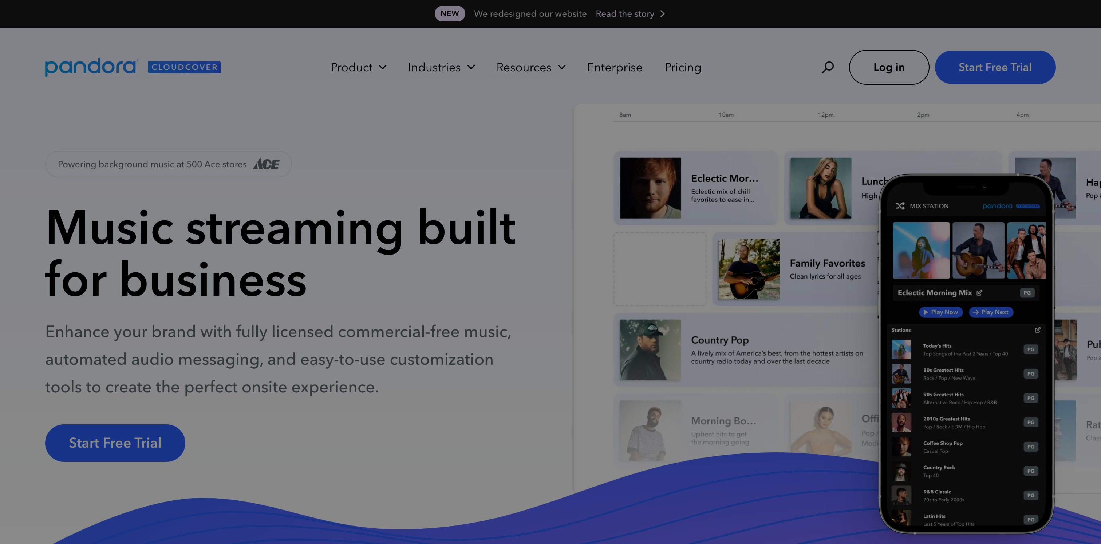Toggle the PG rating badge on Today's Hits
The width and height of the screenshot is (1101, 544).
pyautogui.click(x=1031, y=349)
